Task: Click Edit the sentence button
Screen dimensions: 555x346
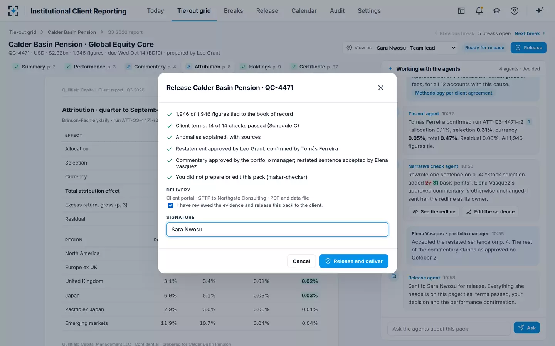Action: tap(490, 211)
